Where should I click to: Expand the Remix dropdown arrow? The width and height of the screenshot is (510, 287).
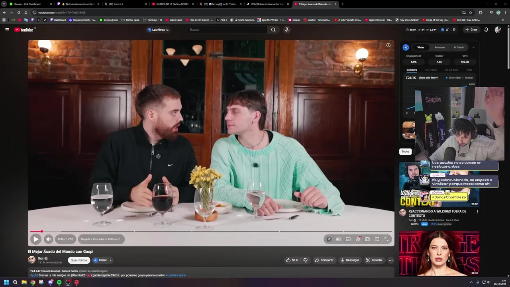110,260
